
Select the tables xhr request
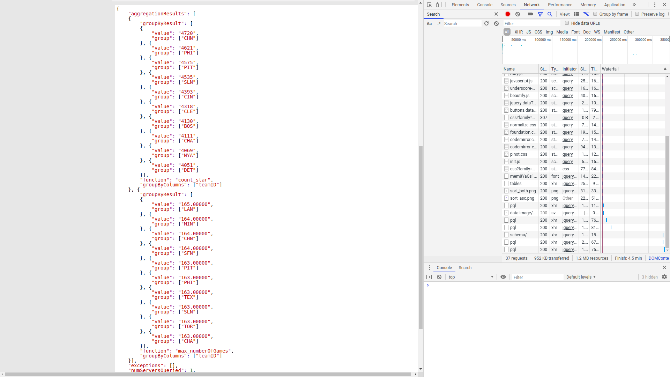pos(583,184)
